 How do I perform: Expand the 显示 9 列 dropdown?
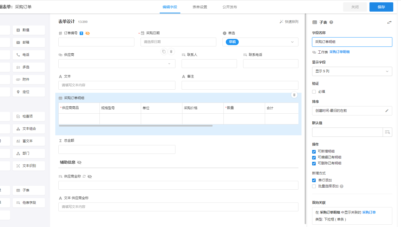pyautogui.click(x=352, y=71)
